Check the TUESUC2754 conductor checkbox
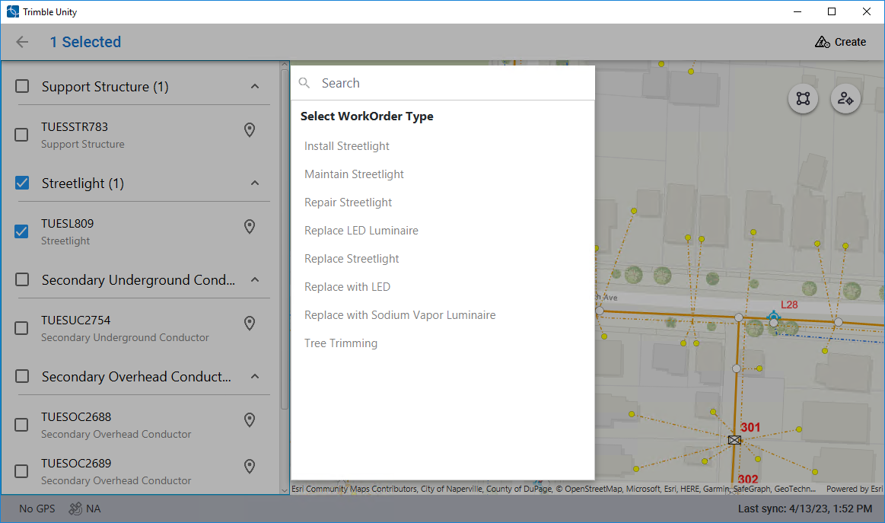This screenshot has height=523, width=885. tap(22, 328)
